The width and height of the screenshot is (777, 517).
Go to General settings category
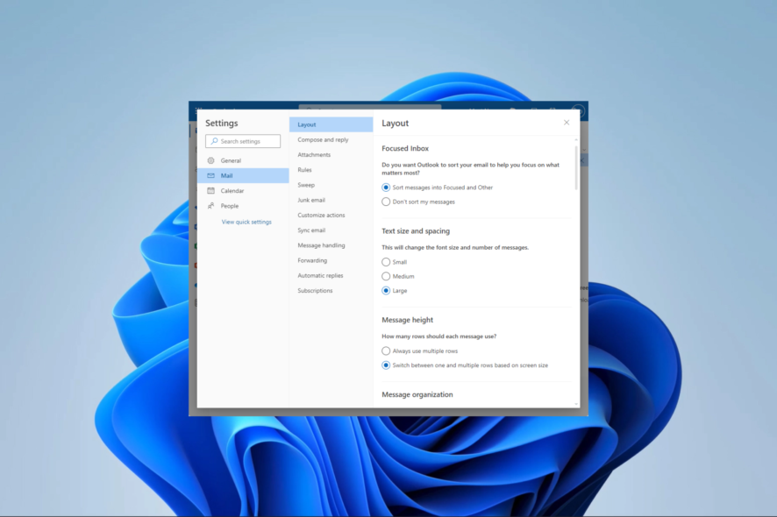click(243, 160)
